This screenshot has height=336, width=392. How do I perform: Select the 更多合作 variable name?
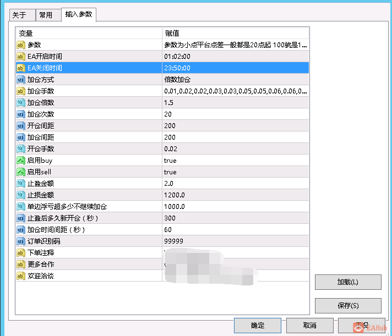[x=41, y=264]
